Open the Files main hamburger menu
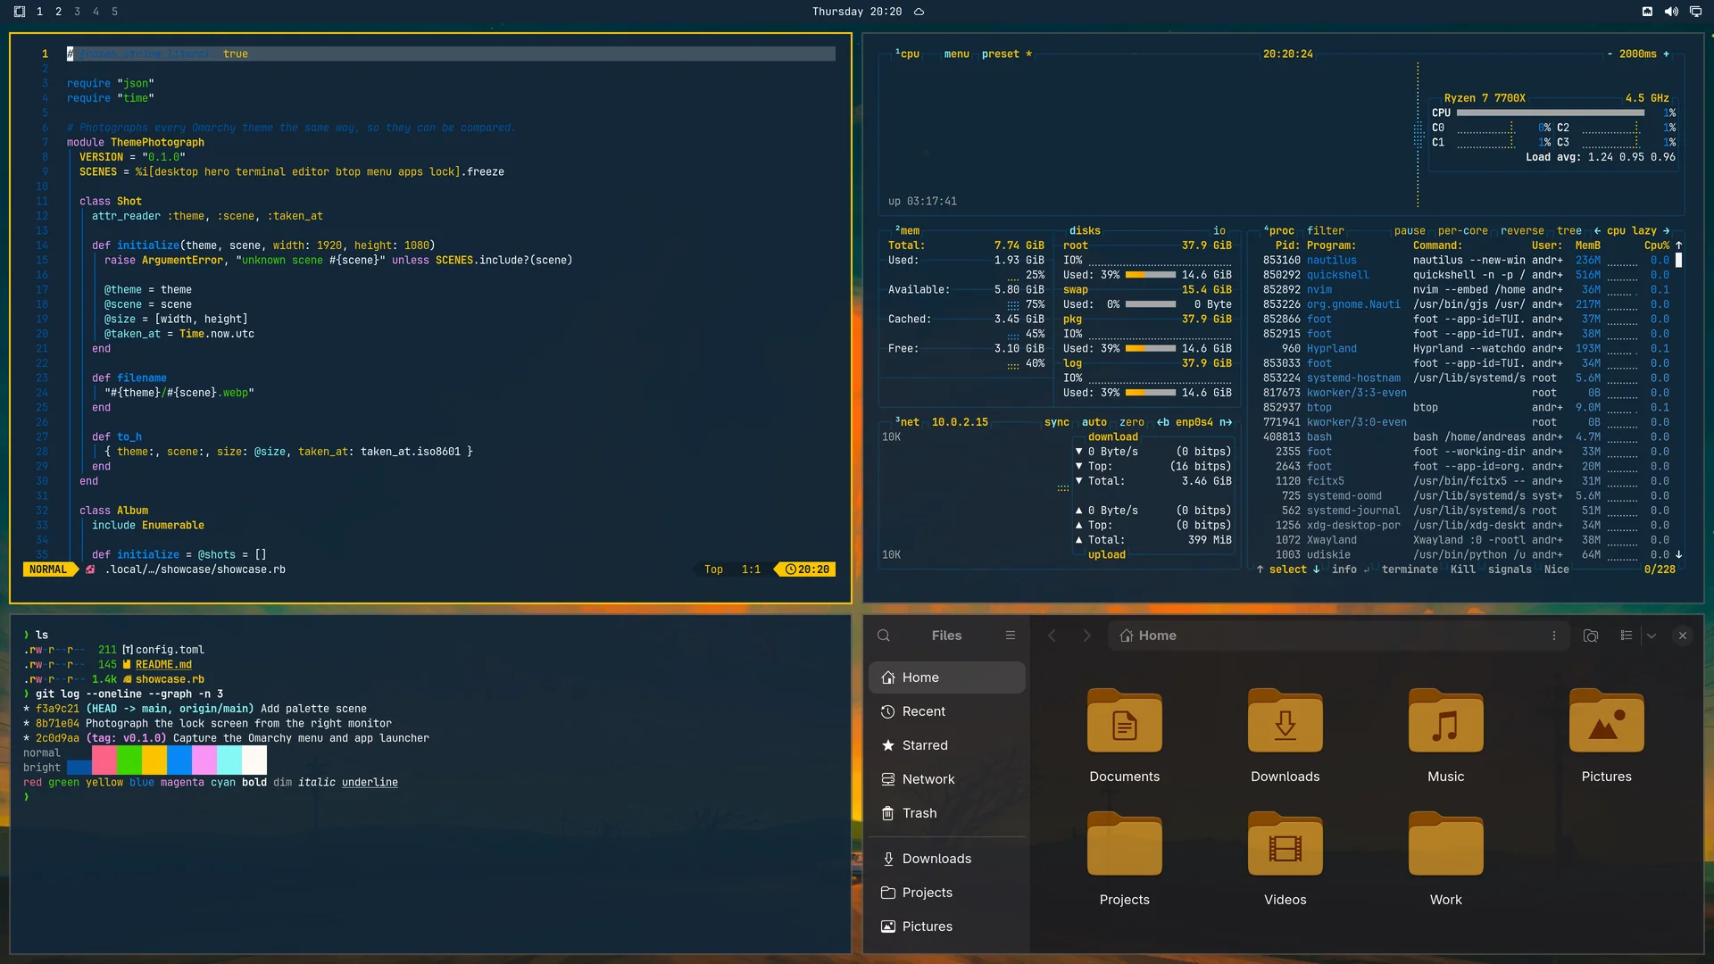1714x964 pixels. click(x=1011, y=636)
